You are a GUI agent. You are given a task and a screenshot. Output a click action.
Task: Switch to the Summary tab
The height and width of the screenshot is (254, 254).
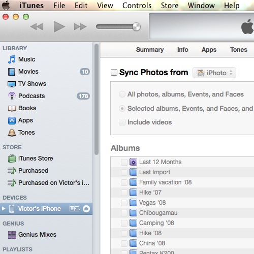pos(150,50)
